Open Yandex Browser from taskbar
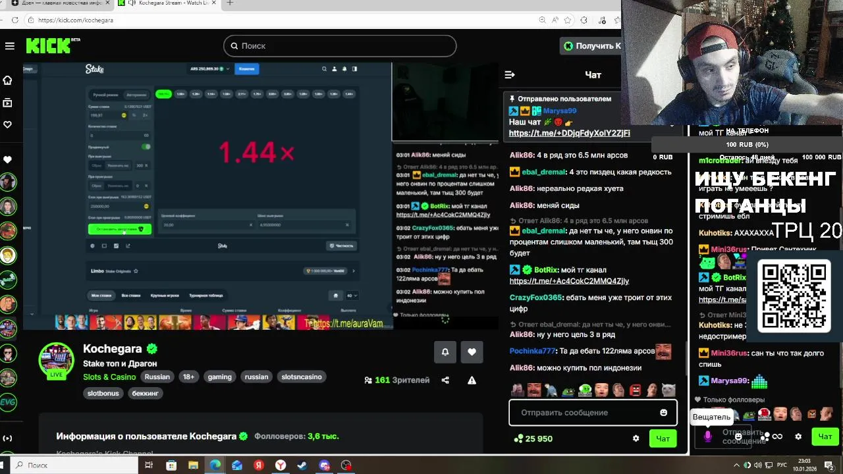Screen dimensions: 843x474 pyautogui.click(x=281, y=465)
